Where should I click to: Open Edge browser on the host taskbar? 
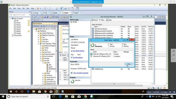(60, 97)
